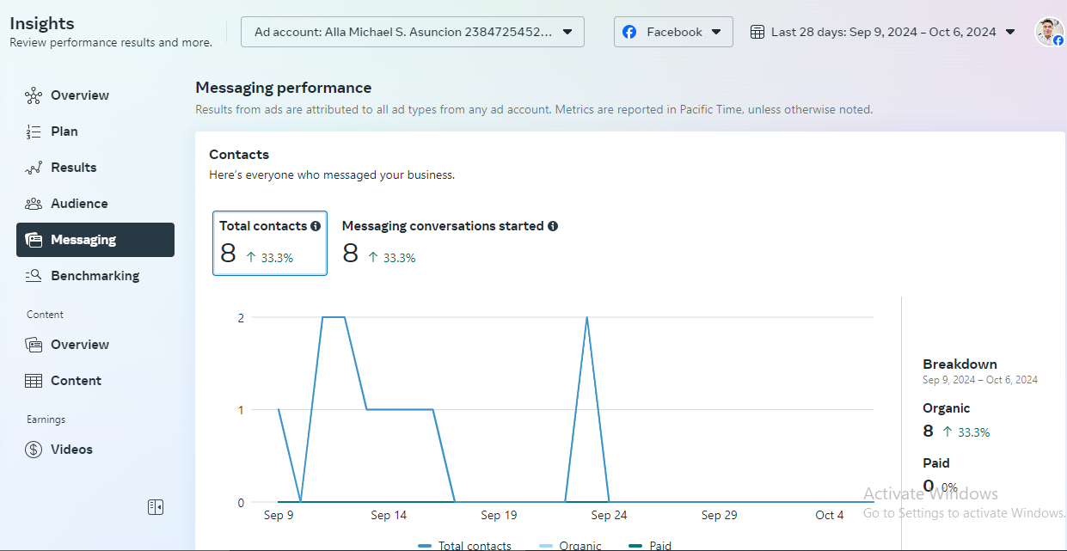Viewport: 1067px width, 551px height.
Task: Go to Content Overview in sidebar
Action: click(79, 345)
